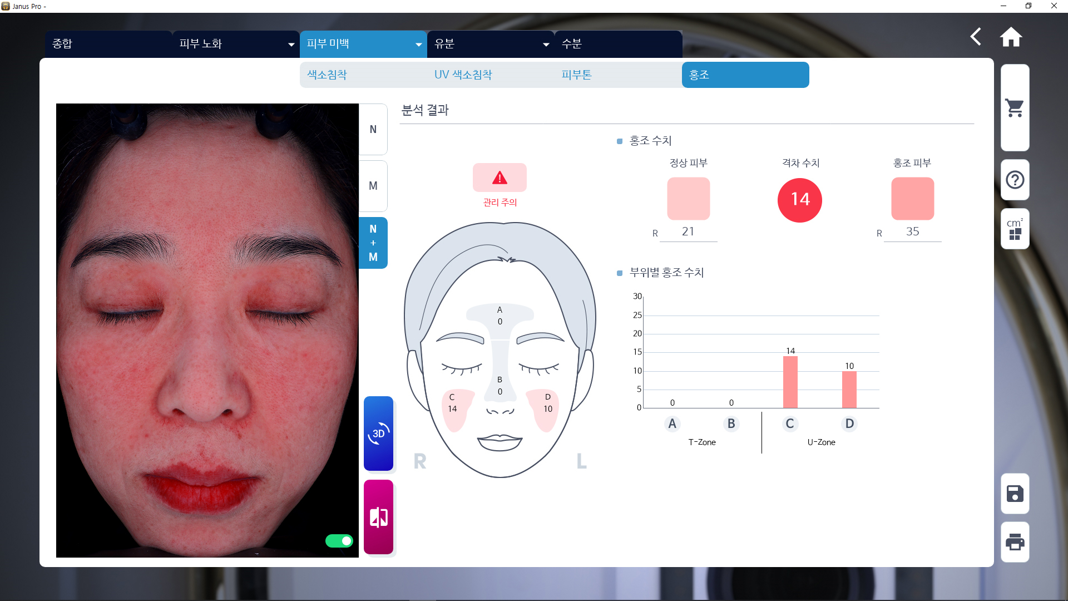Select the UV 색소침착 tab
The height and width of the screenshot is (601, 1068).
pos(464,75)
